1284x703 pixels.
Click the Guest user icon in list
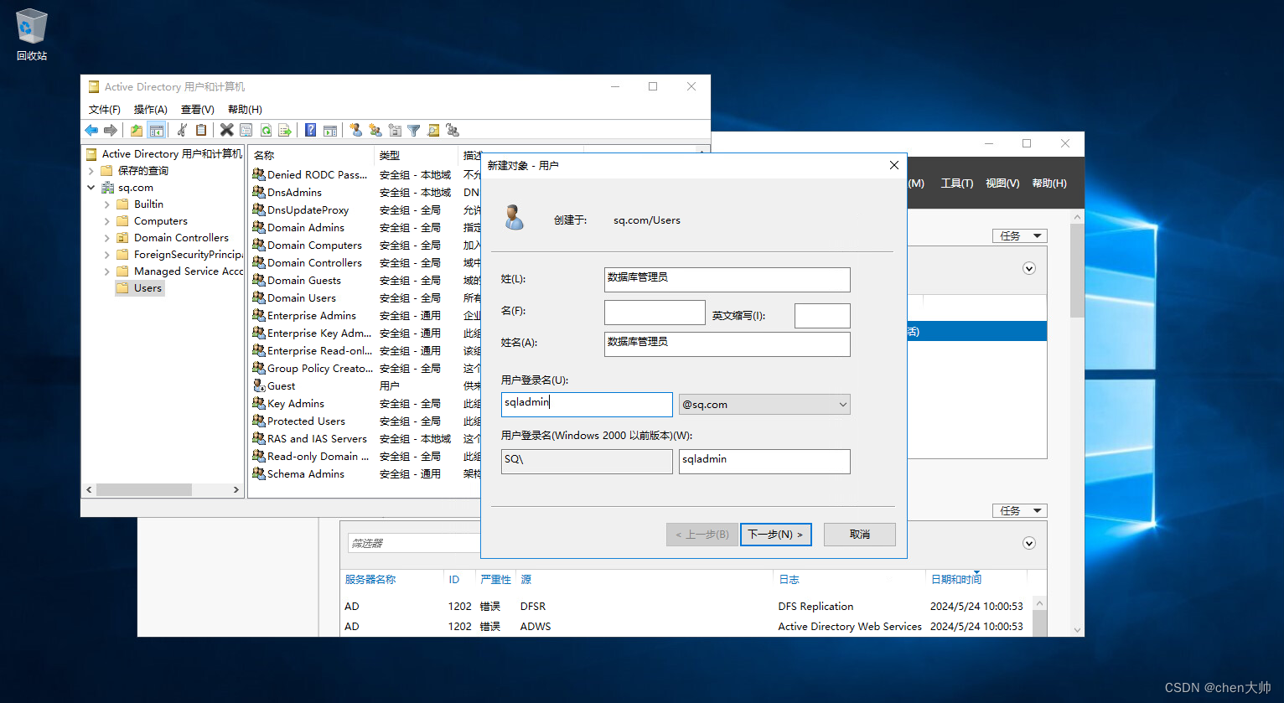tap(259, 385)
